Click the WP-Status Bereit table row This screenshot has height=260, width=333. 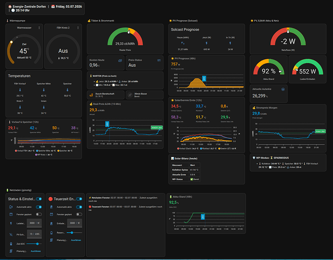point(185,179)
